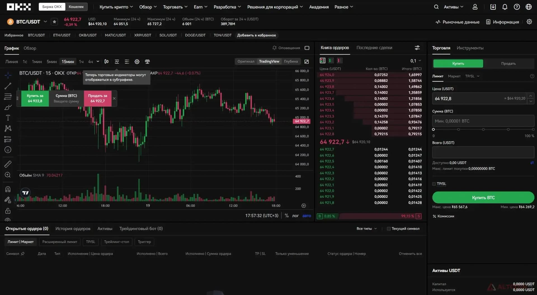This screenshot has width=537, height=295.
Task: Expand chart to fullscreen
Action: click(307, 61)
